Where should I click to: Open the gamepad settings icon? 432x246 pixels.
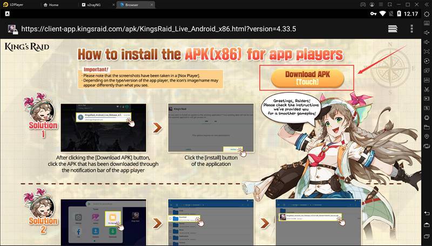pos(363,5)
